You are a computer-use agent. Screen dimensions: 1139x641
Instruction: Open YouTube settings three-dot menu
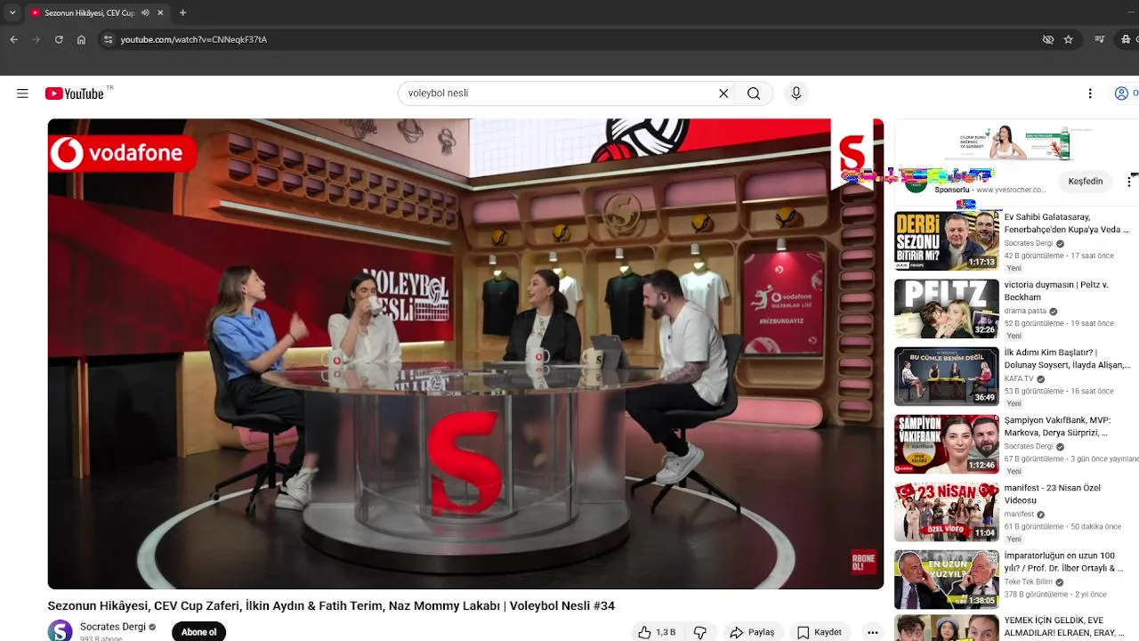point(1090,93)
